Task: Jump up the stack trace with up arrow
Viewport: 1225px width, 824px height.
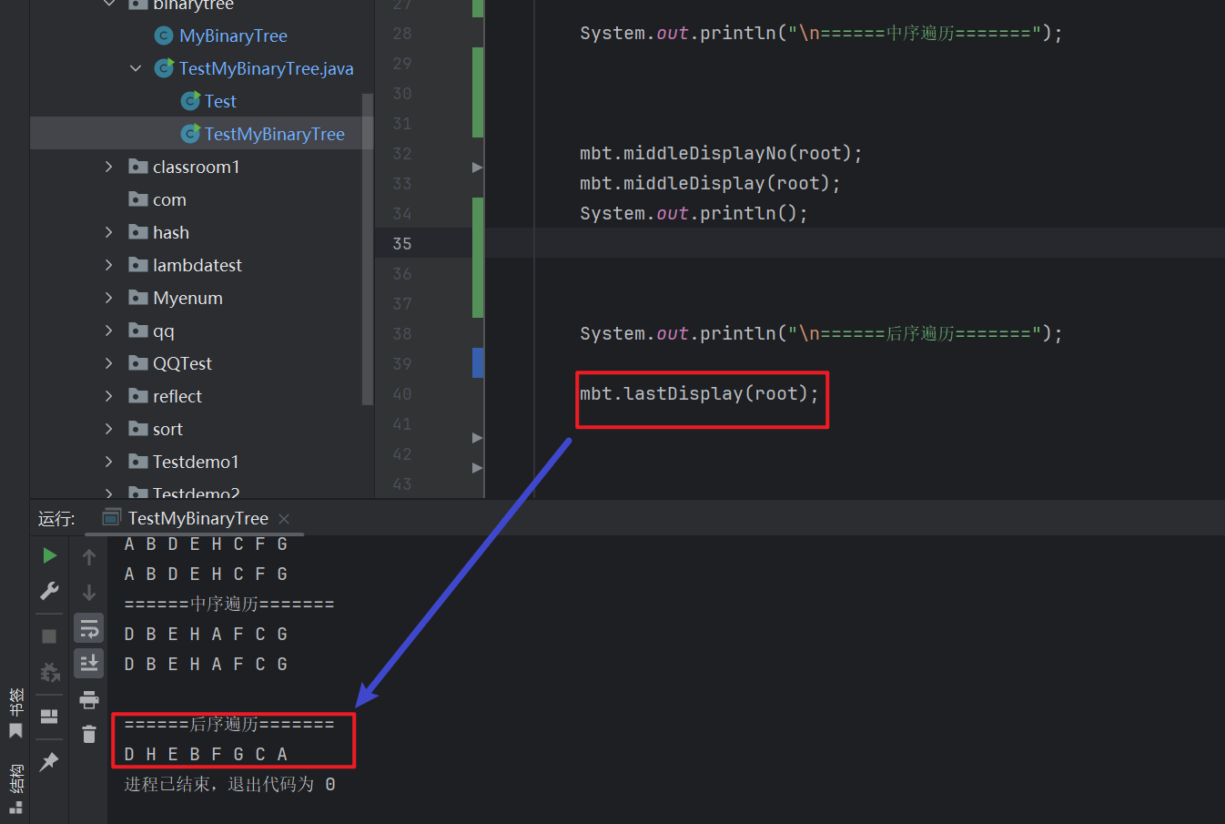Action: (89, 556)
